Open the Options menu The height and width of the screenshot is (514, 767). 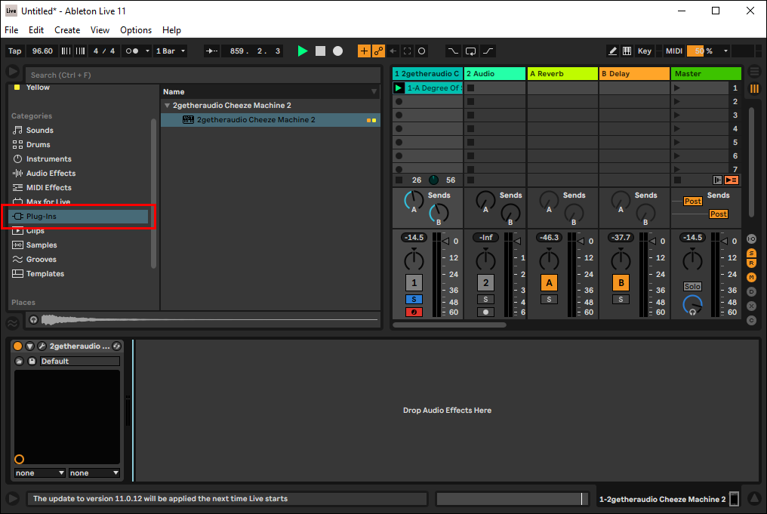pyautogui.click(x=136, y=30)
